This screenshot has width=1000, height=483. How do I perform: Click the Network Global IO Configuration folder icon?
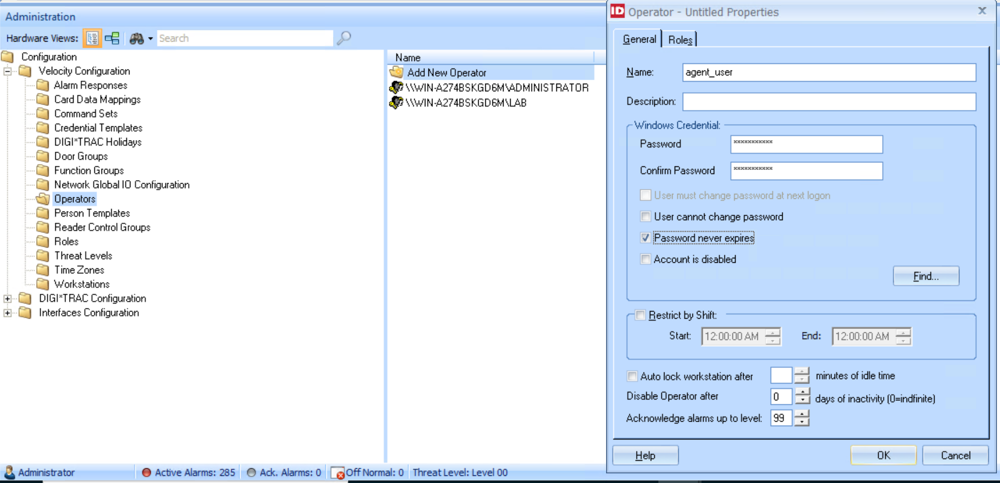coord(43,184)
